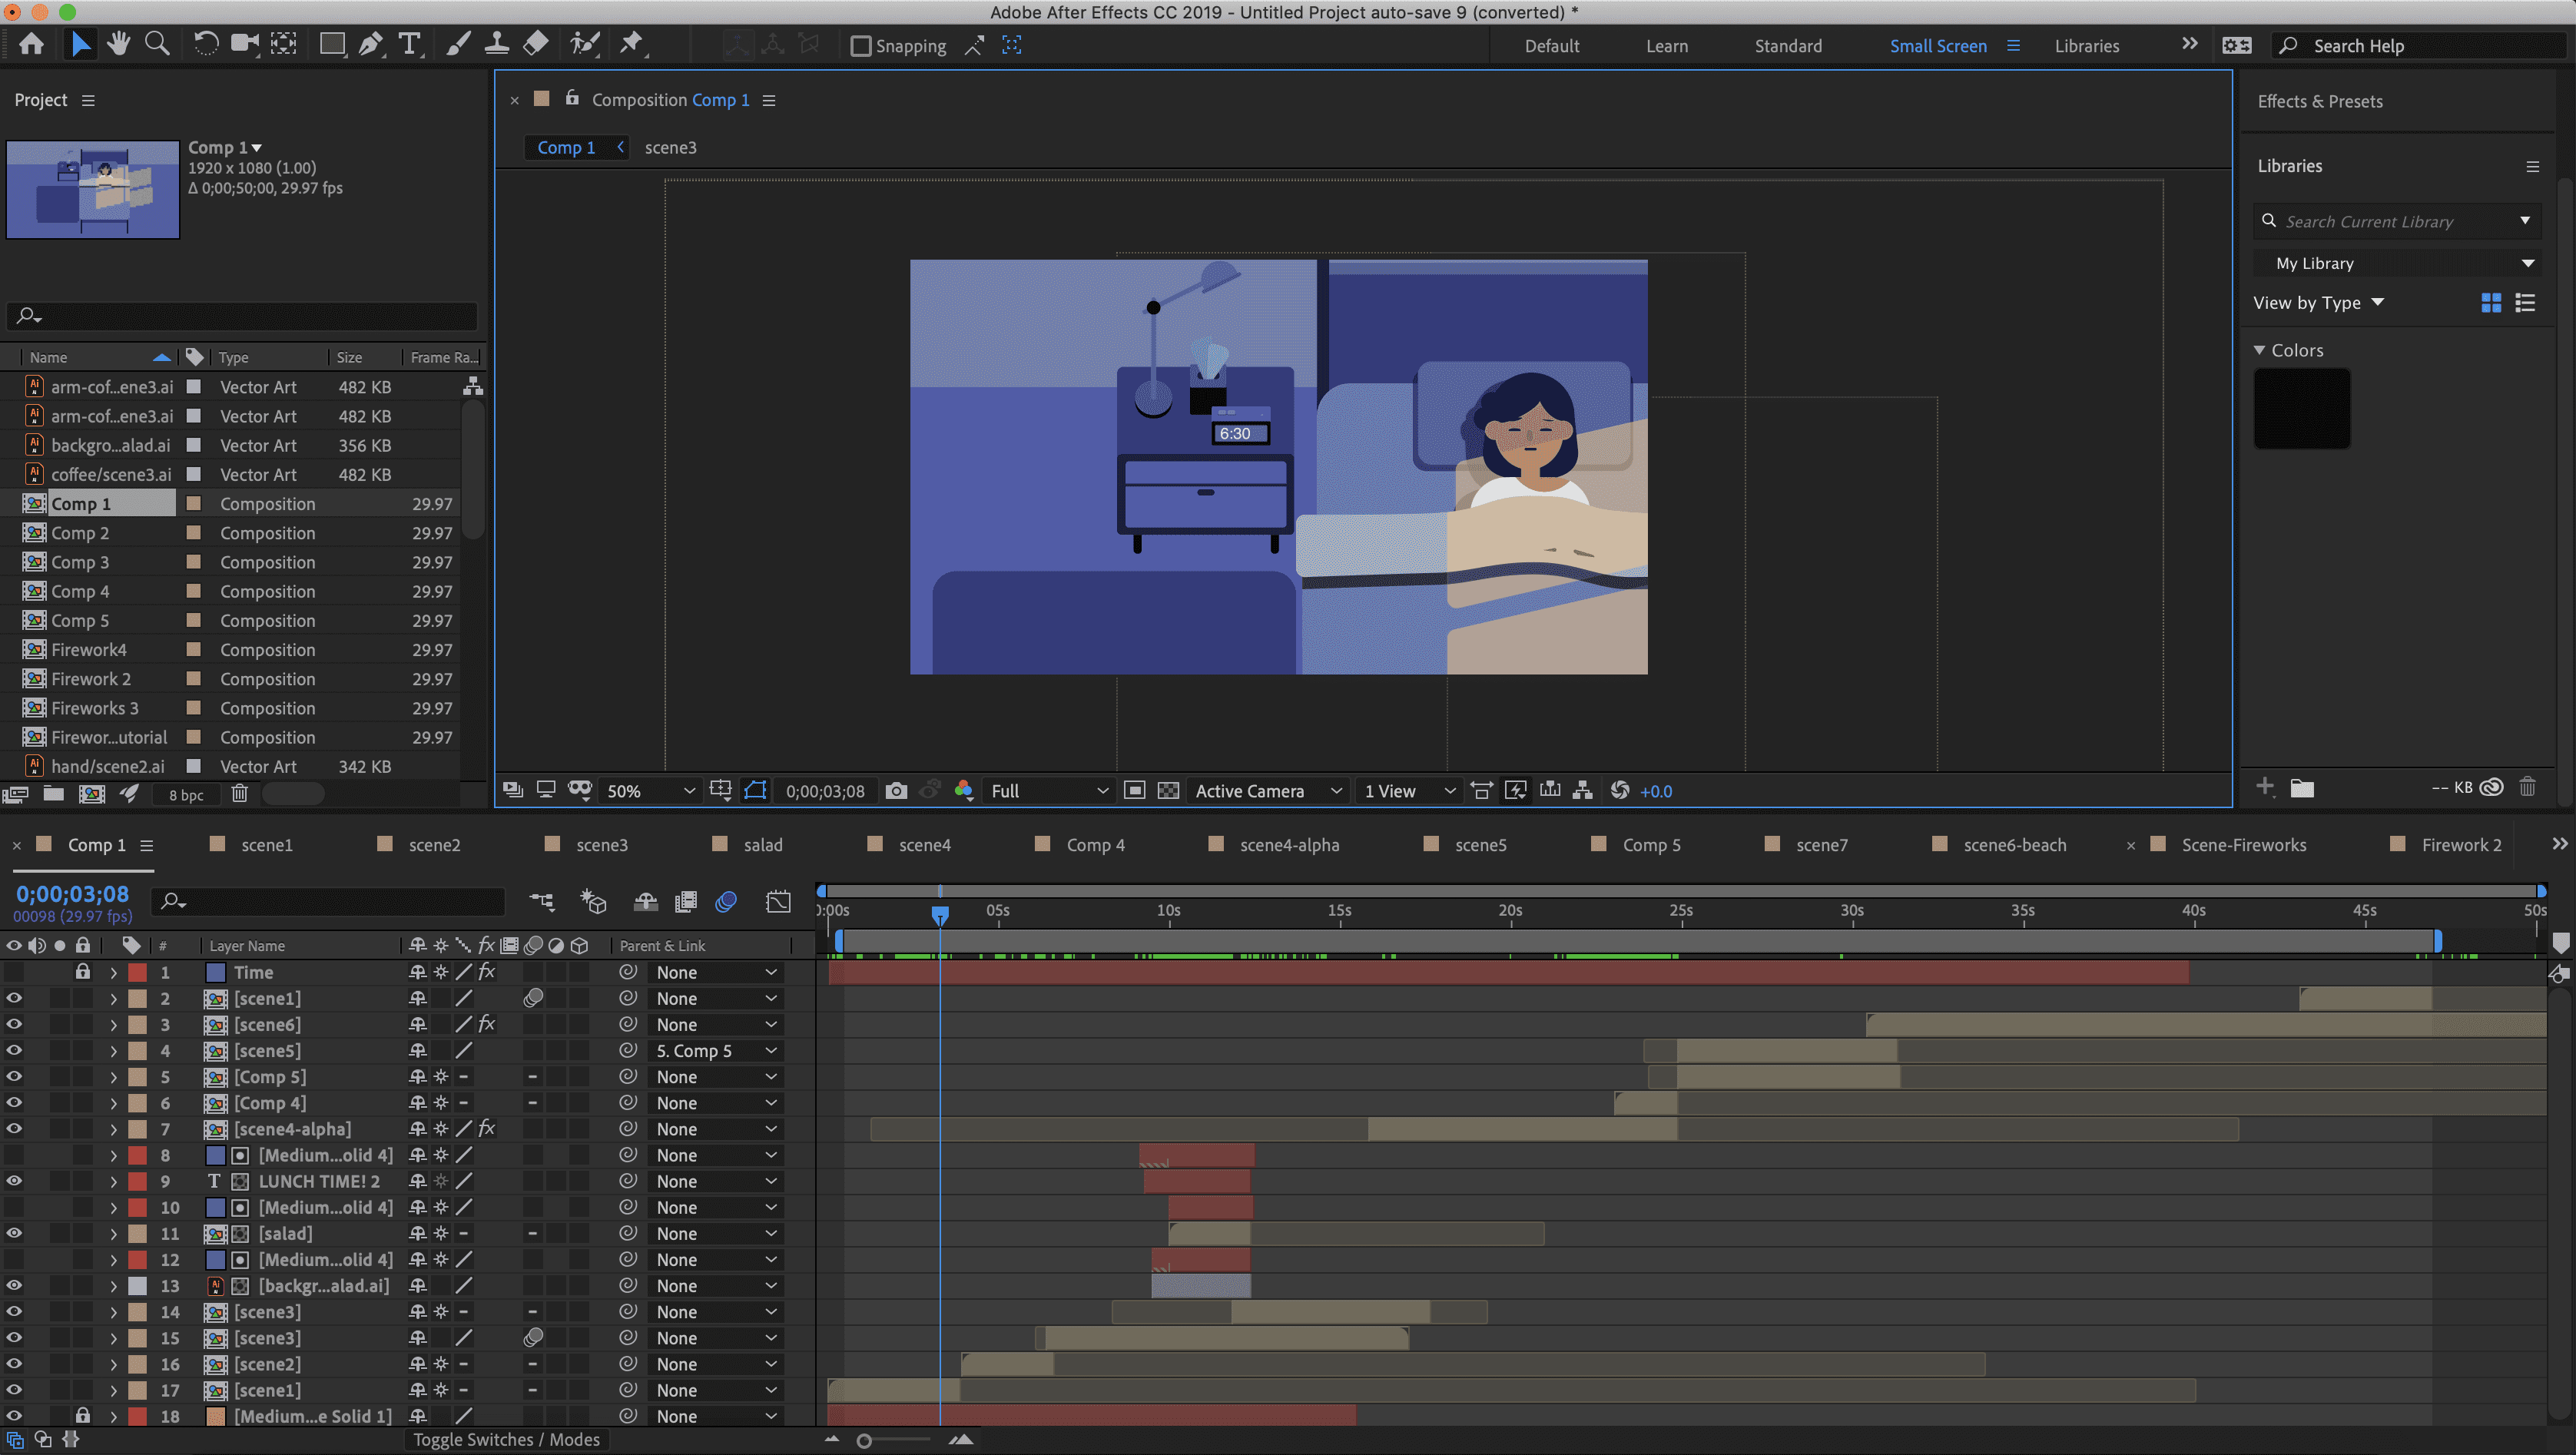Expand the scene4-alpha layer properties
Screen dimensions: 2576x1455
(x=113, y=1129)
